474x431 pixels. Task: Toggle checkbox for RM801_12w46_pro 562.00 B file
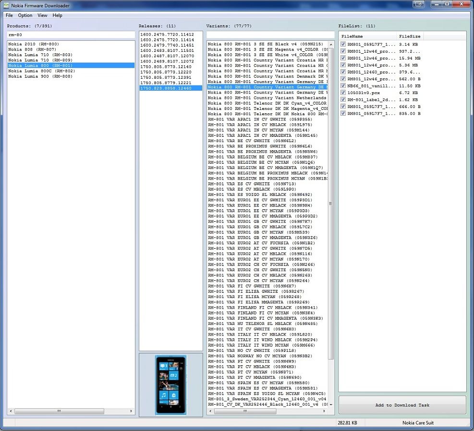tap(343, 79)
